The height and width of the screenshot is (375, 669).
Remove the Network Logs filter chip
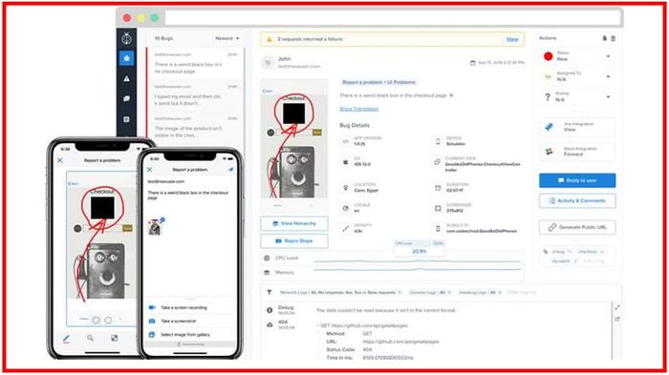point(399,292)
